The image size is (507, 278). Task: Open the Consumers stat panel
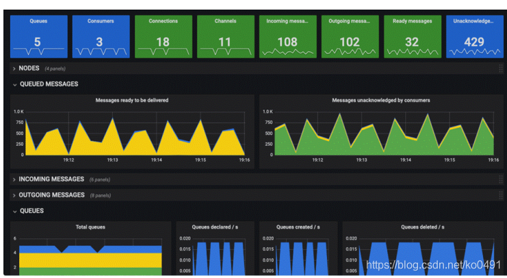(101, 36)
